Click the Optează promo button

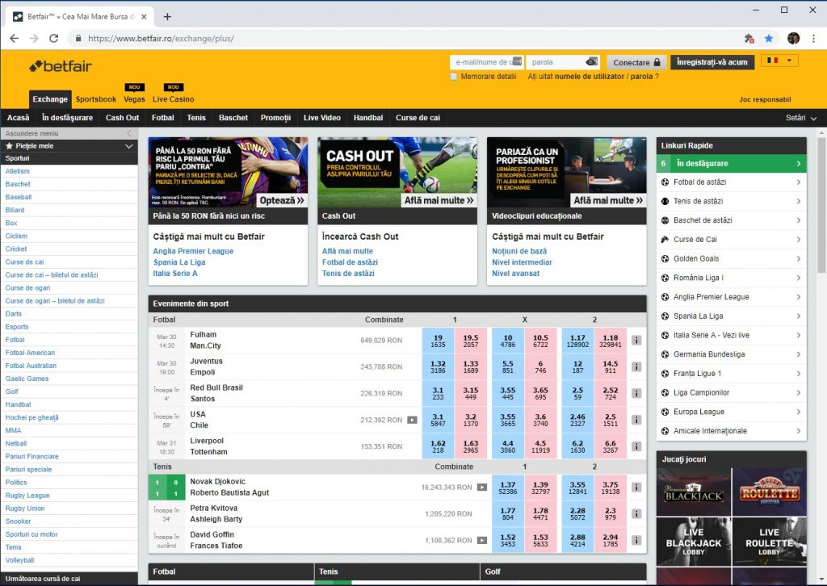(x=282, y=200)
